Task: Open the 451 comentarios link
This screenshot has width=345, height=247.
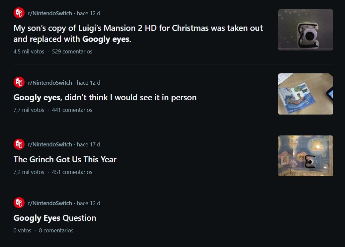Action: (72, 172)
